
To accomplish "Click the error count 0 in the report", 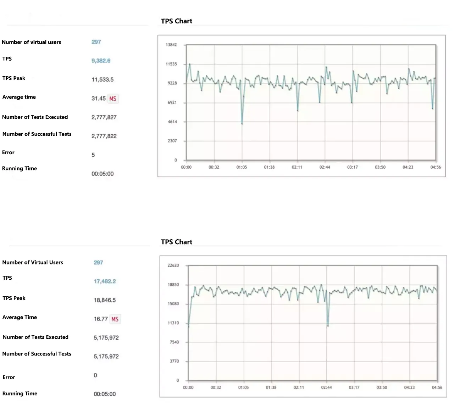I will click(95, 375).
